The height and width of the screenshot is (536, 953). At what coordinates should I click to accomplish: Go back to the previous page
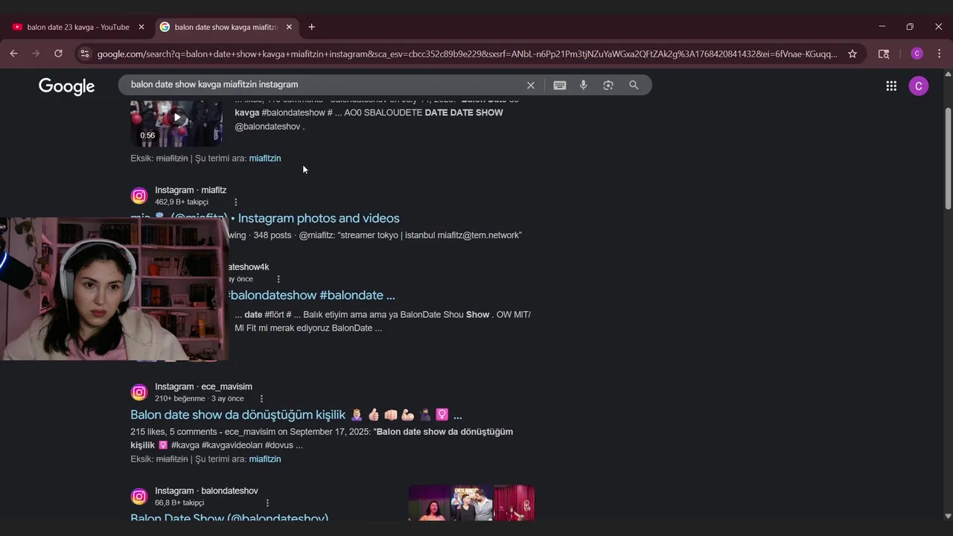(13, 54)
